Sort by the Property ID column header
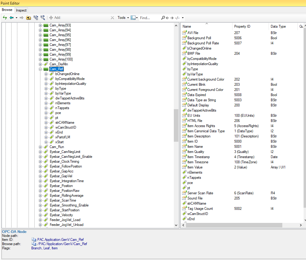The width and height of the screenshot is (306, 260). tap(242, 26)
